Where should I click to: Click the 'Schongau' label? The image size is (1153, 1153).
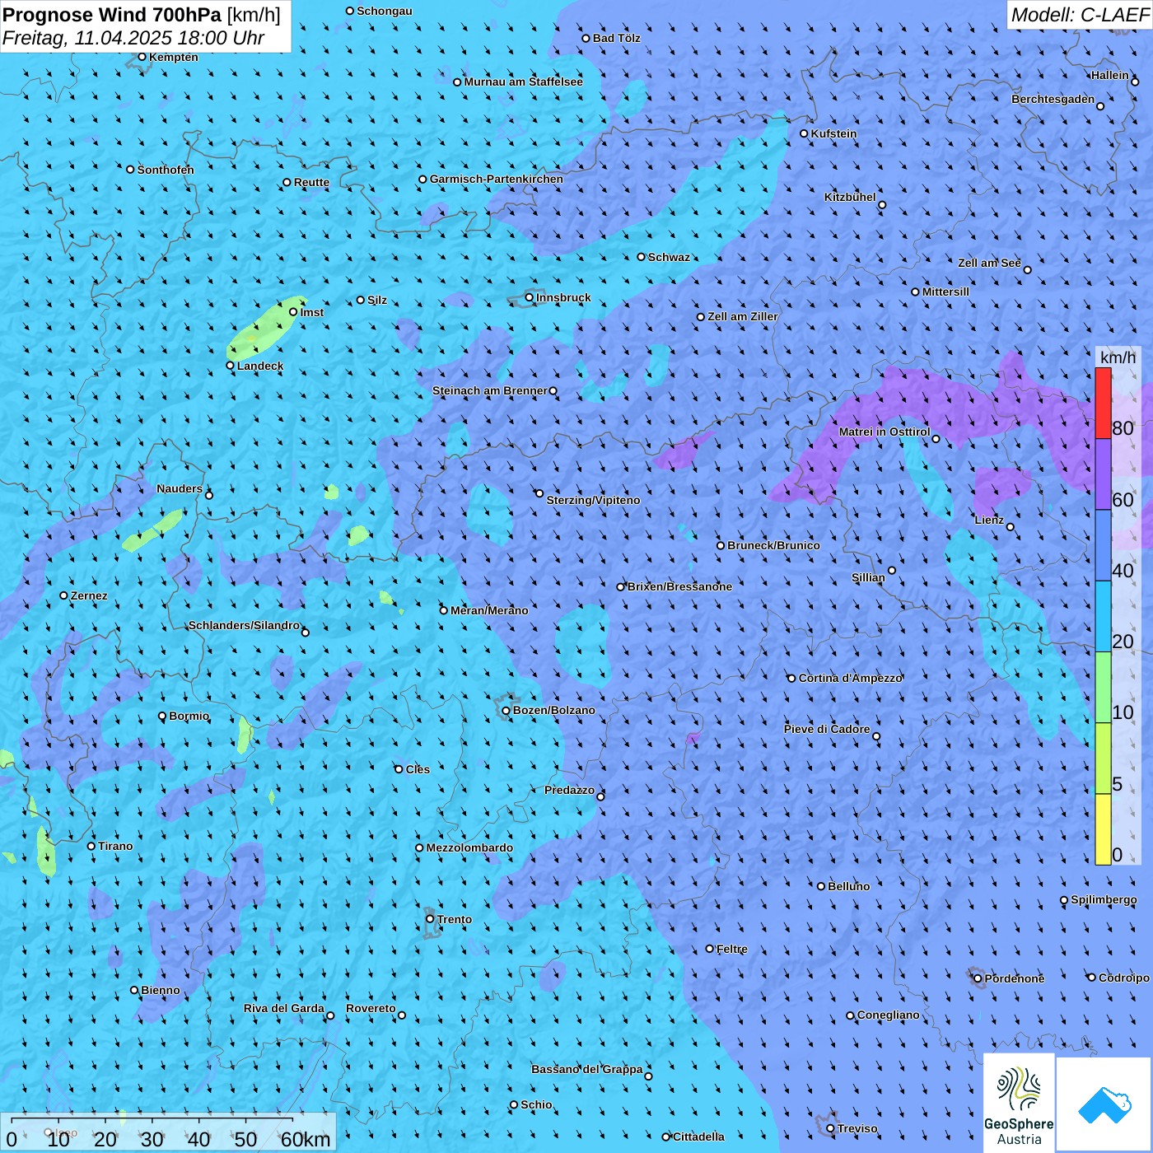point(385,11)
